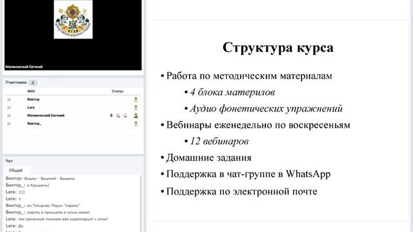This screenshot has height=232, width=413.
Task: Click Lara's chat message 'Да'
Action: 21,226
